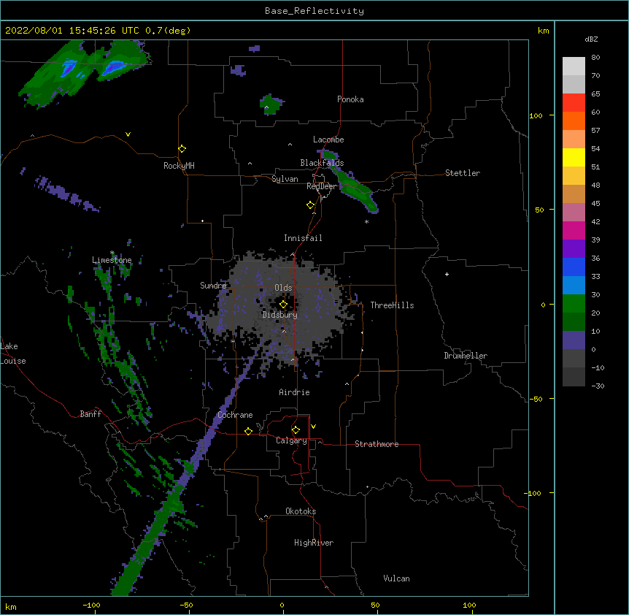This screenshot has width=629, height=615.
Task: Click the timestamp 2022/08/01 15:45:26 UTC
Action: pyautogui.click(x=72, y=31)
